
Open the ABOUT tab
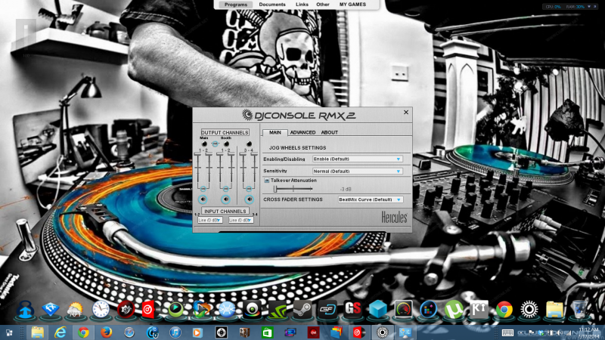330,132
